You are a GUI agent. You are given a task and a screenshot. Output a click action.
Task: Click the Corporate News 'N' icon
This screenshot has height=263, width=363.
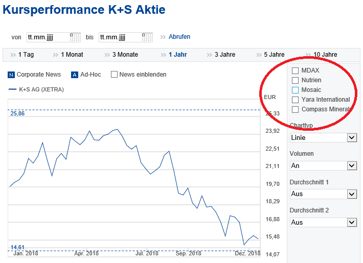(11, 75)
